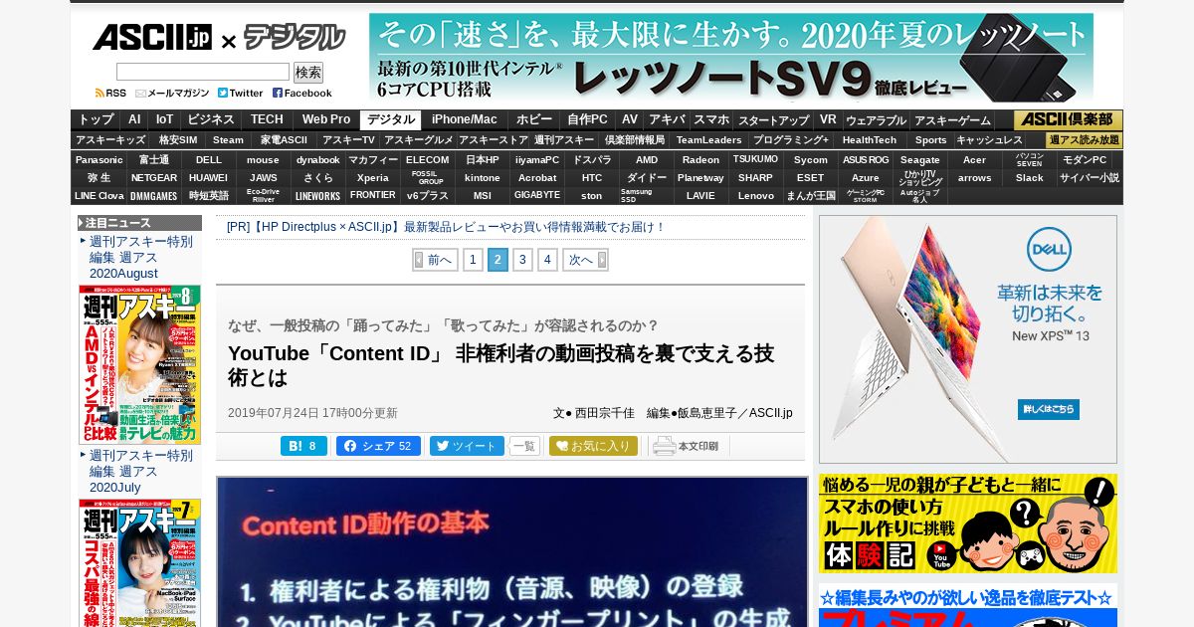Open the ホビー tab

[x=534, y=119]
